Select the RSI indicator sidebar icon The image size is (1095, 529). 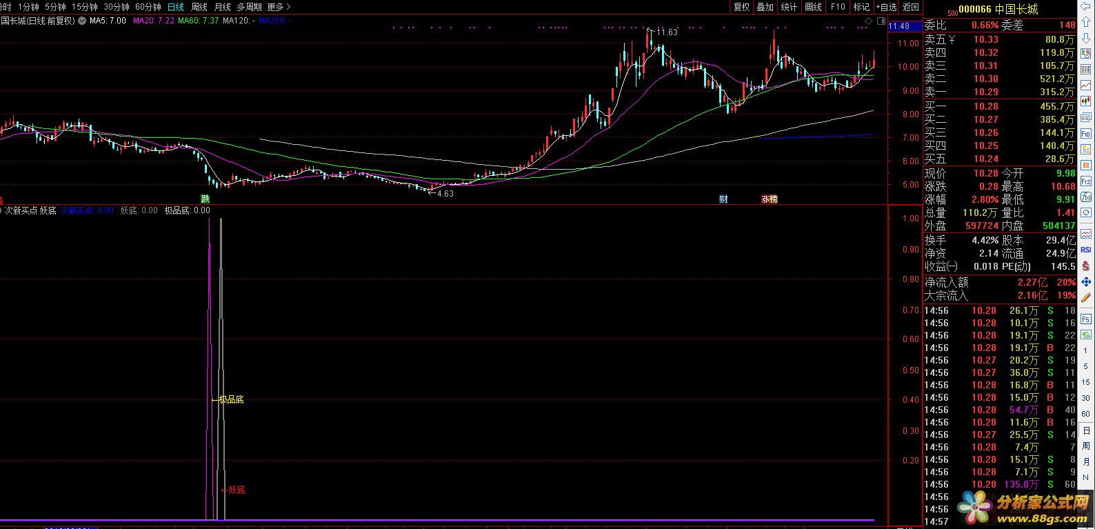(1085, 249)
